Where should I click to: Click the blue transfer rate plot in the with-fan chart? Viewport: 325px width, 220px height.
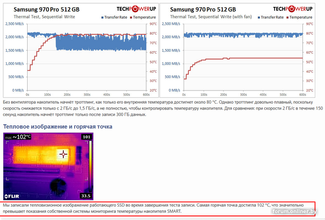pos(243,35)
